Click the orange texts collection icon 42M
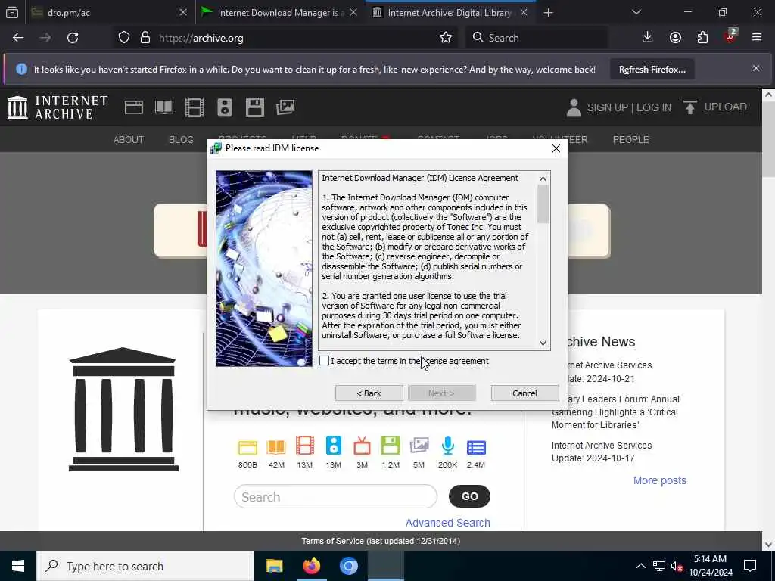The height and width of the screenshot is (581, 775). point(276,447)
